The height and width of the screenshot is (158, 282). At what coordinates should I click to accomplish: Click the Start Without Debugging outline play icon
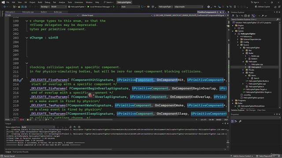coord(114,7)
